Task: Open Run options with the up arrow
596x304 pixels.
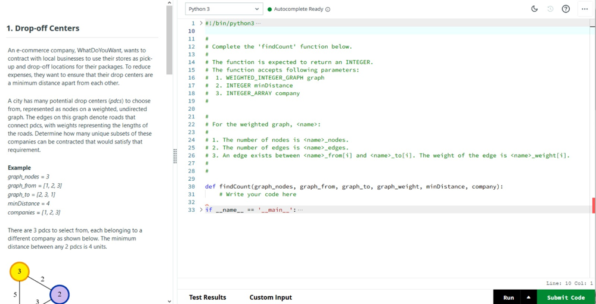Action: click(x=528, y=297)
